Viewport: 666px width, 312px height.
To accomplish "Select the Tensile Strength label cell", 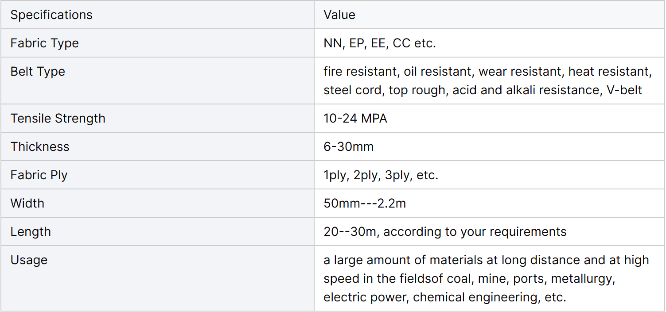I will tap(58, 119).
